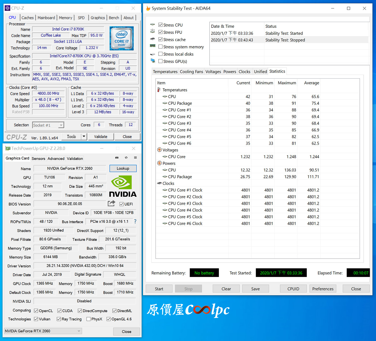
Task: Click the Lookup button
Action: click(x=123, y=168)
